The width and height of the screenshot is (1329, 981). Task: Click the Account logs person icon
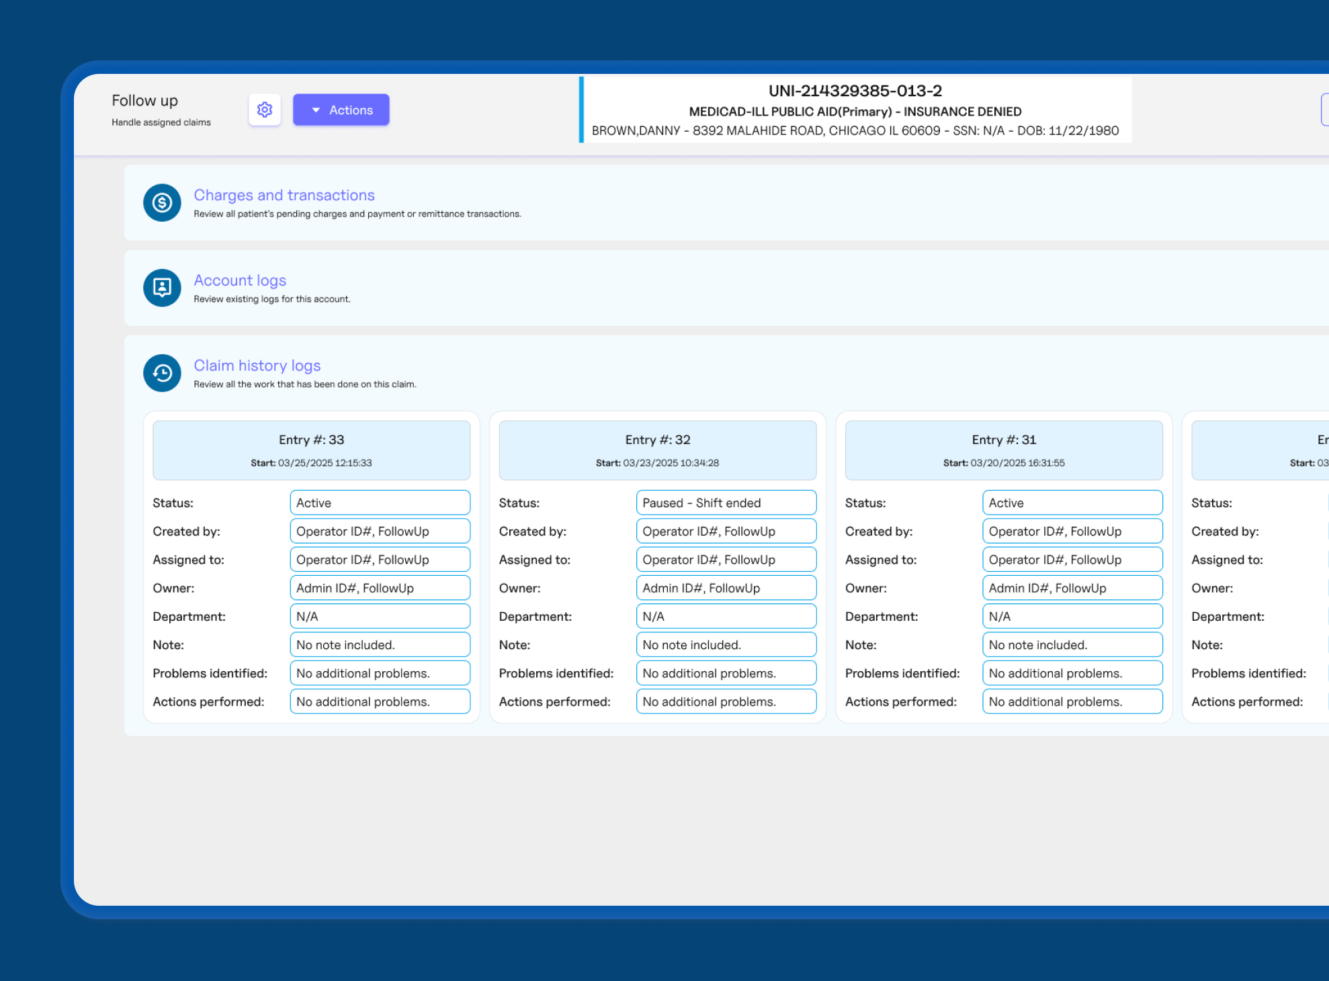pyautogui.click(x=162, y=288)
